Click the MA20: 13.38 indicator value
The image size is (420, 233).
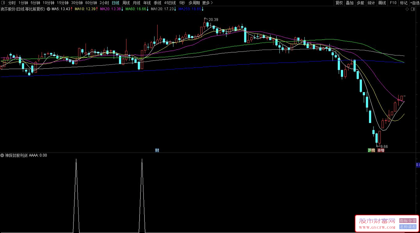pyautogui.click(x=110, y=9)
